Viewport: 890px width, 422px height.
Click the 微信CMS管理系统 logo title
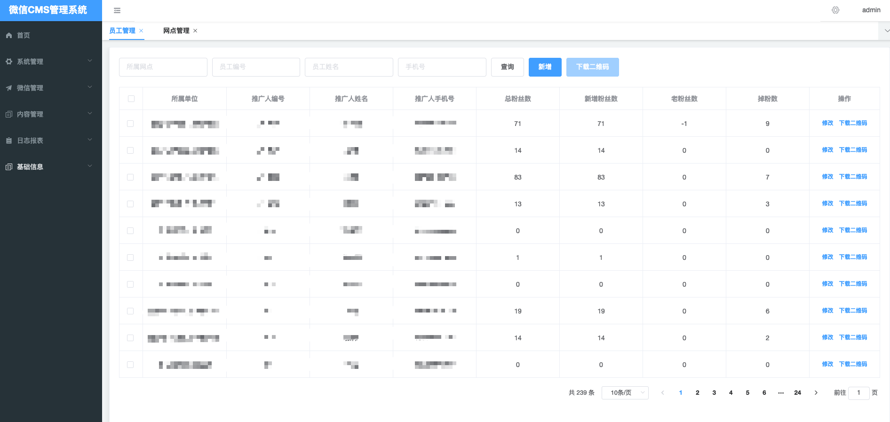tap(48, 10)
